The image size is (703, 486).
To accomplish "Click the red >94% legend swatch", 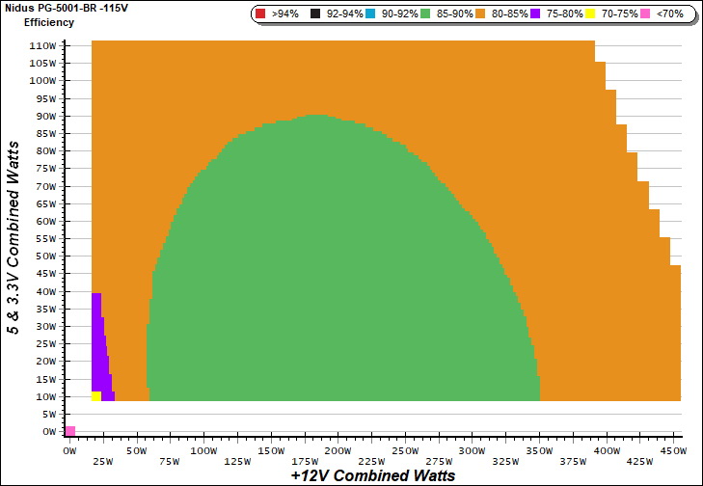I will click(260, 14).
